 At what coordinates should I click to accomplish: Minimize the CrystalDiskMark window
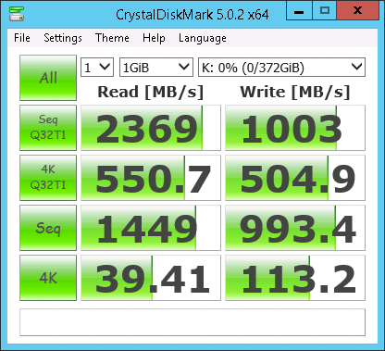pyautogui.click(x=299, y=11)
